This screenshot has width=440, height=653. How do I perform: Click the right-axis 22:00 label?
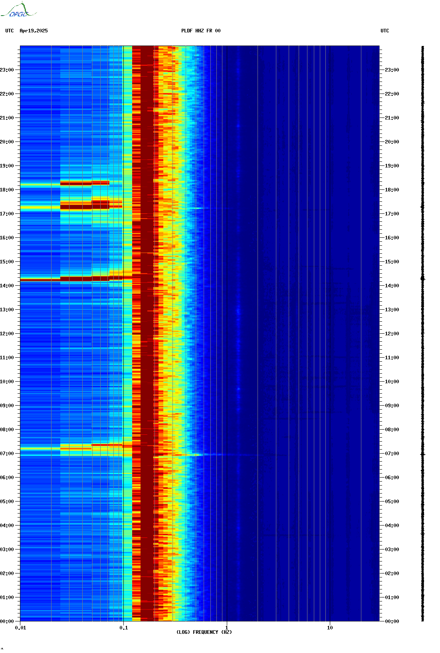coord(392,94)
